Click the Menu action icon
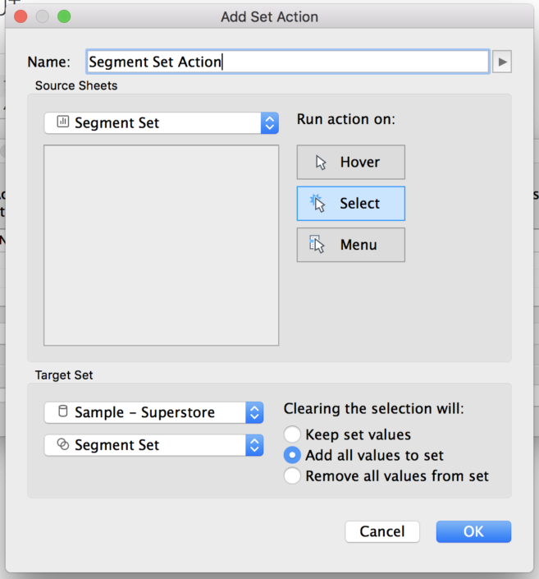539x579 pixels. click(x=318, y=245)
